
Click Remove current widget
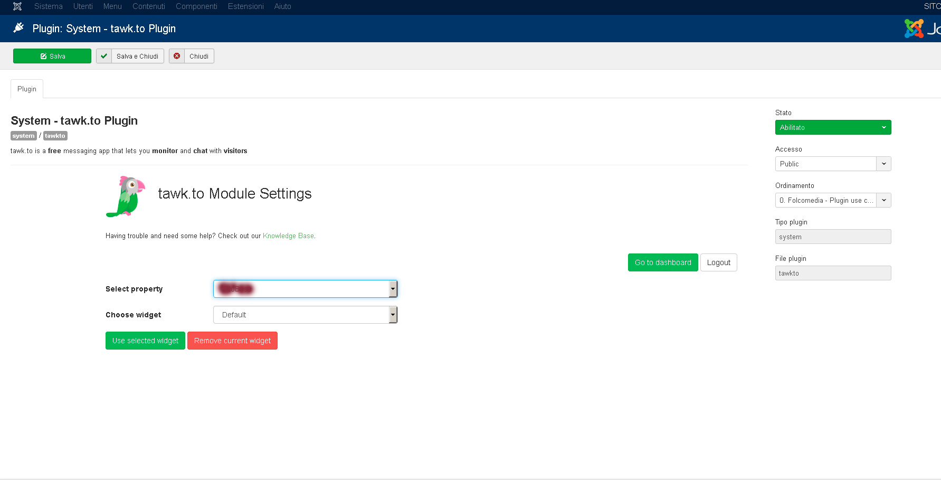pos(232,341)
